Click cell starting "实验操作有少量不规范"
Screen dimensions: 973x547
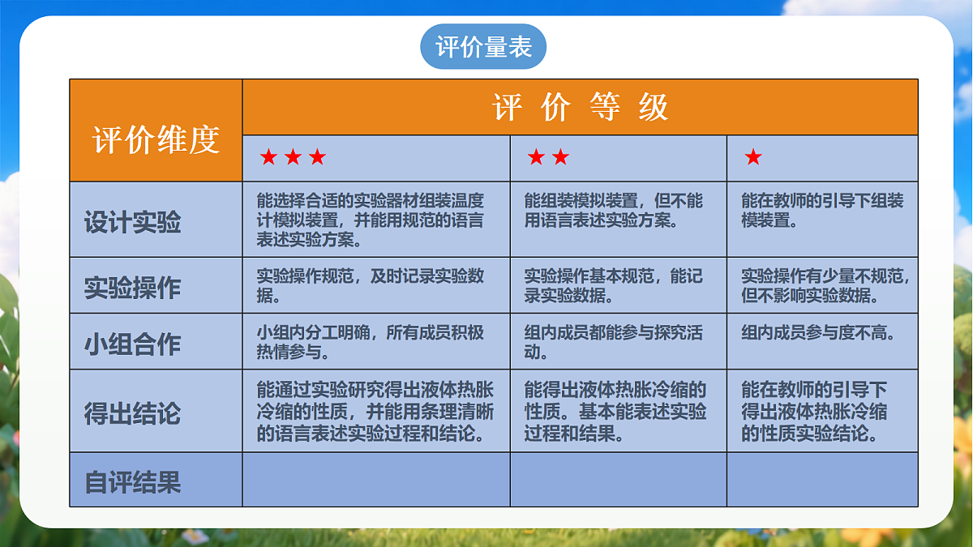tap(822, 285)
